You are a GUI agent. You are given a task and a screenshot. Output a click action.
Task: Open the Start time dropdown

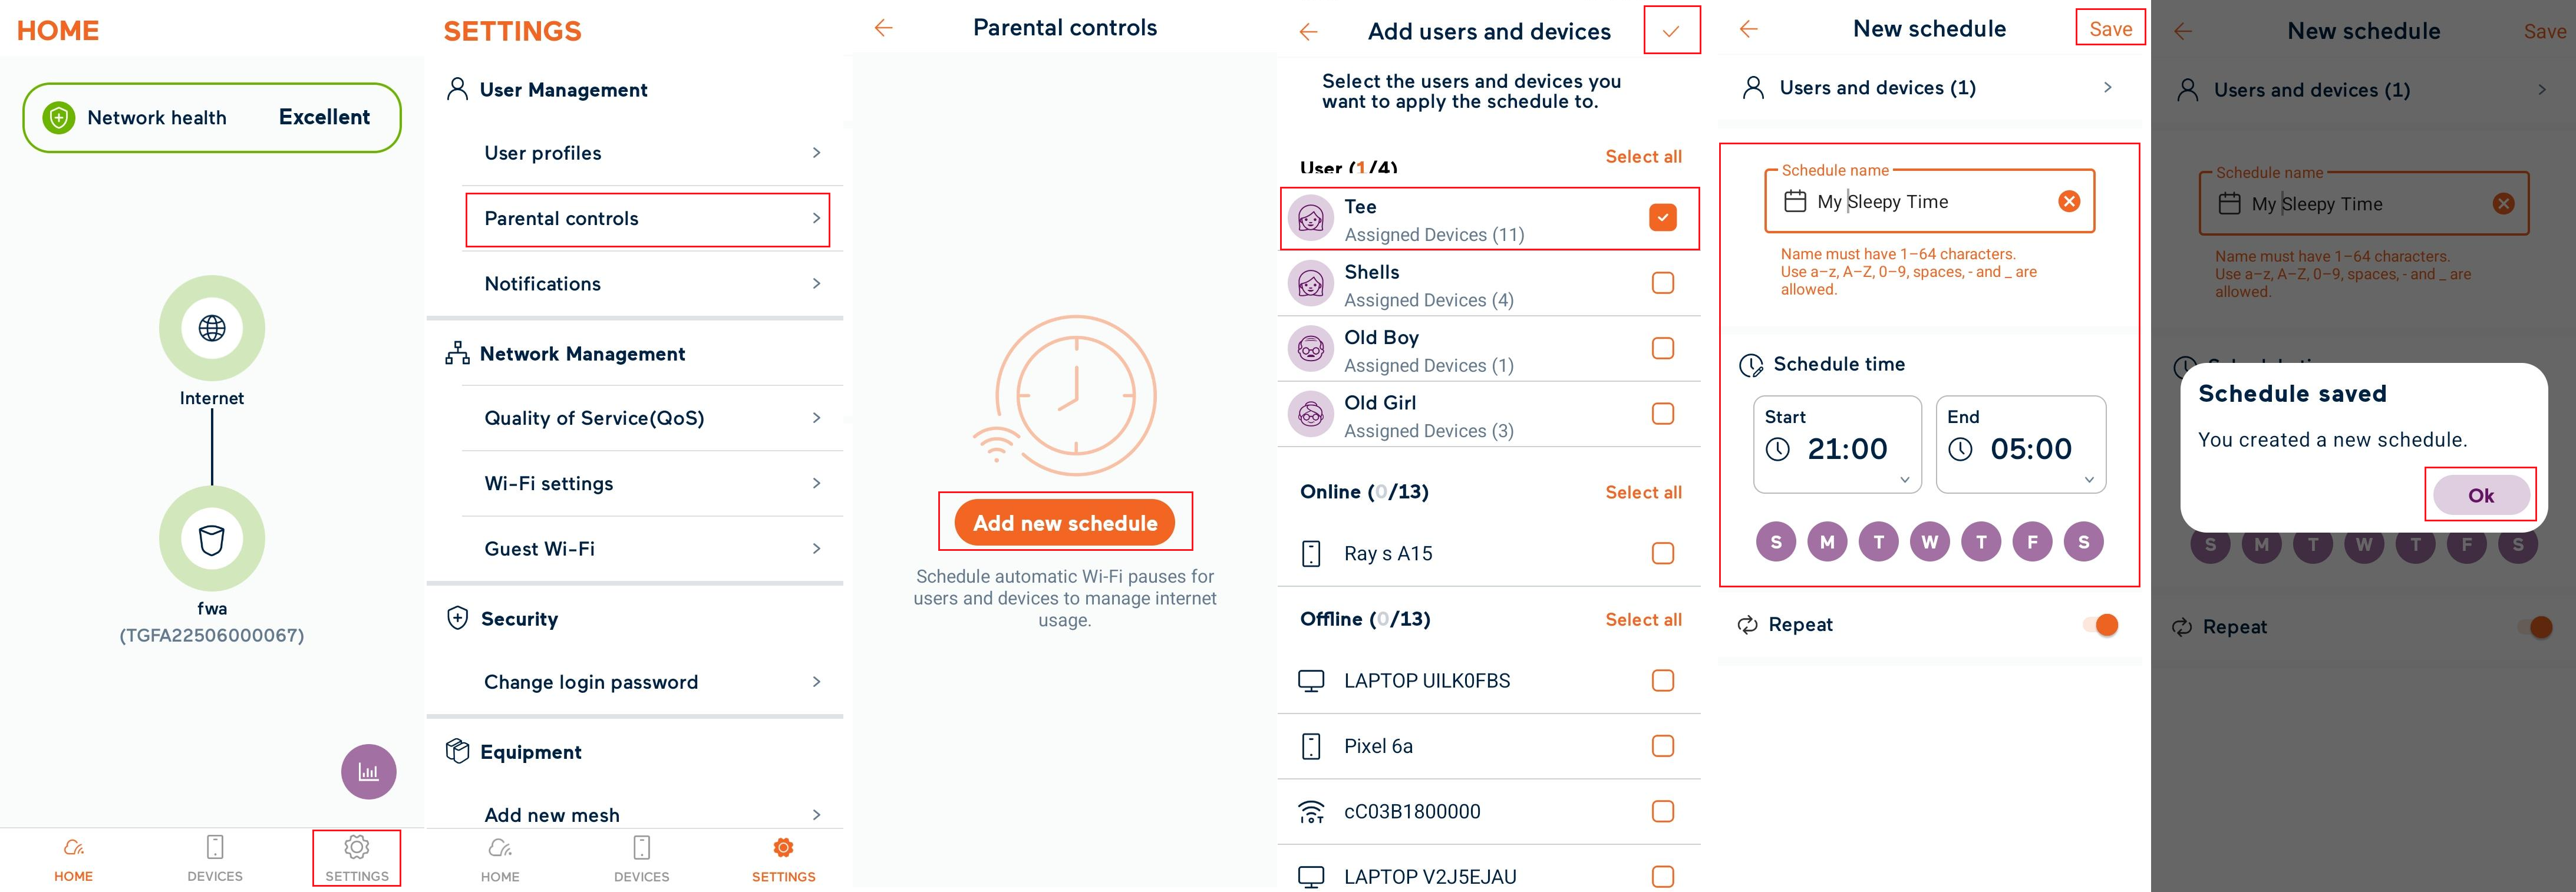pos(1905,480)
